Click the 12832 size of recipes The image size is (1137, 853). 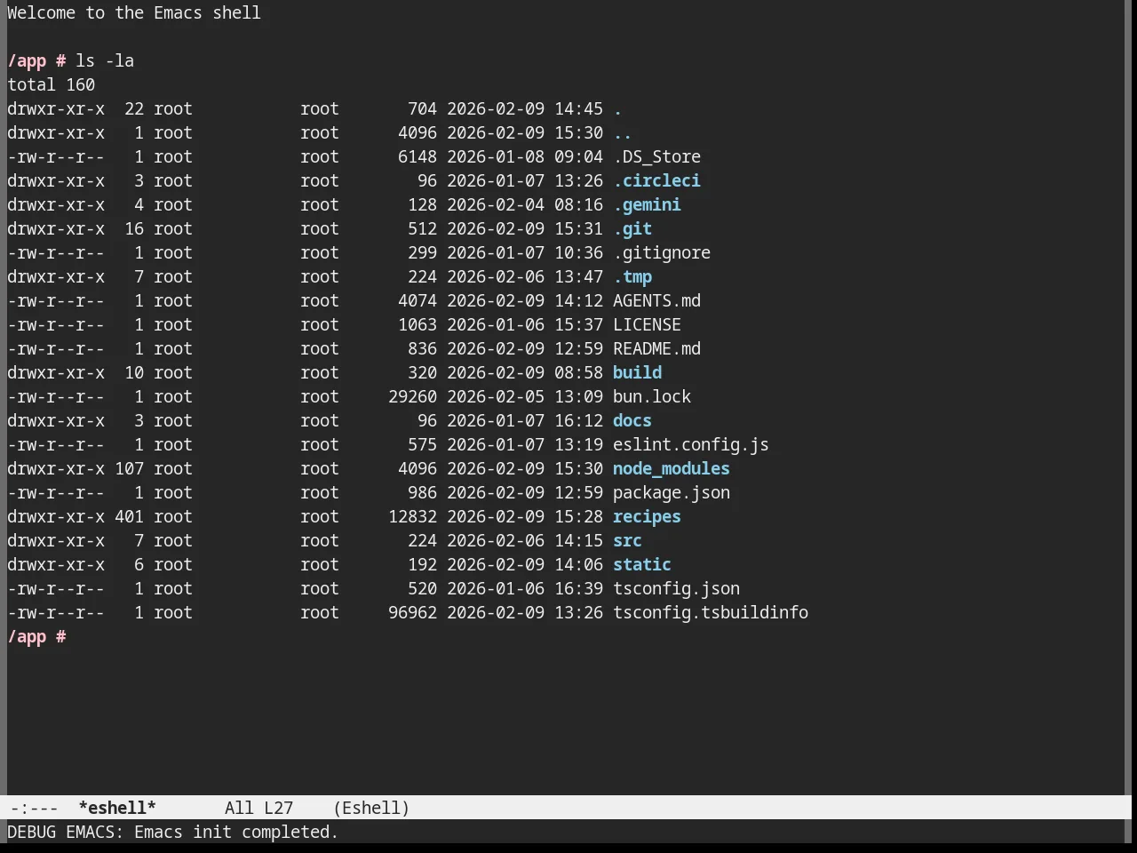[412, 516]
